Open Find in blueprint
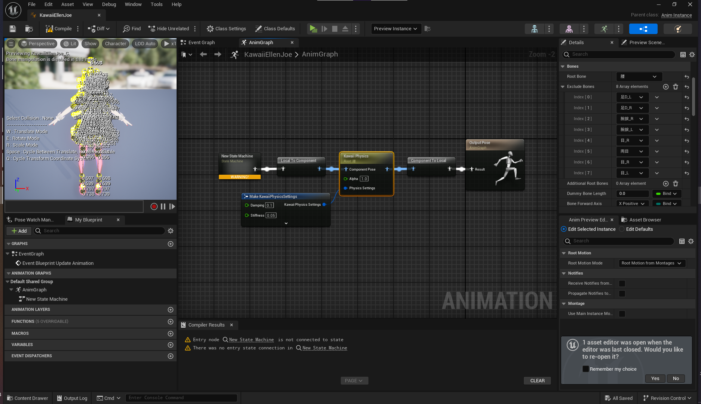Image resolution: width=701 pixels, height=404 pixels. click(x=132, y=29)
